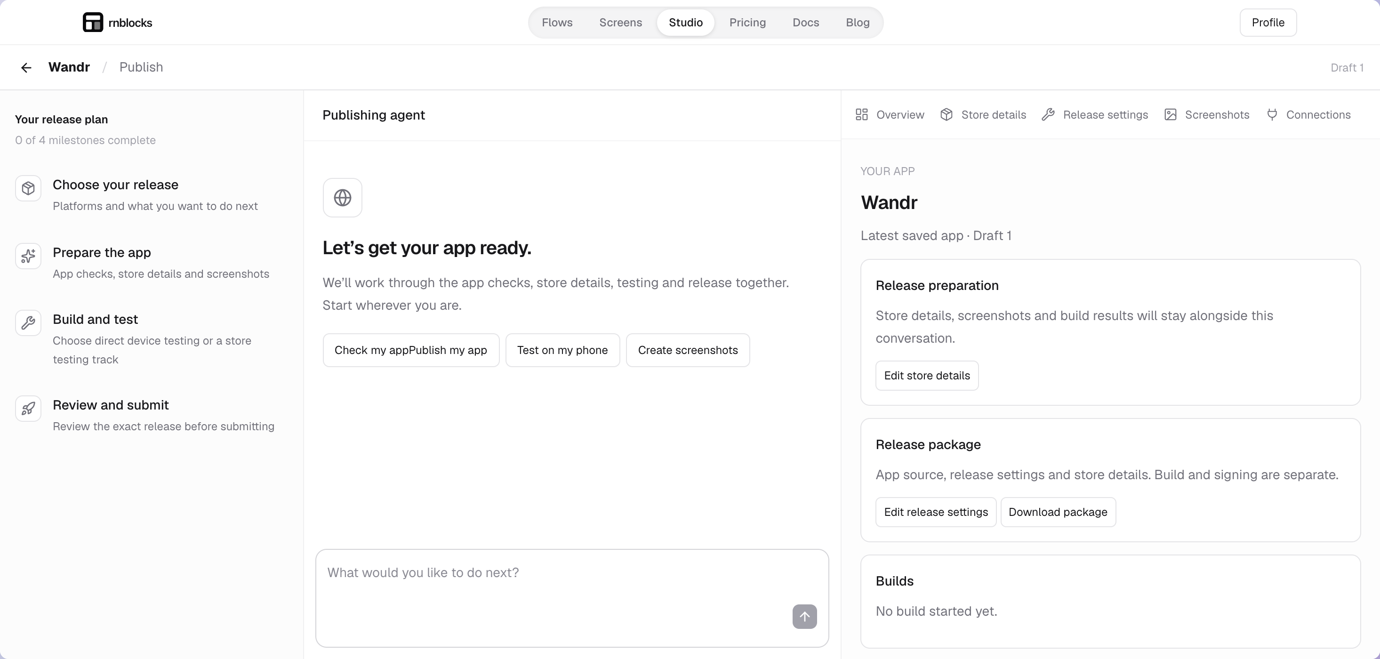Click the Wandr breadcrumb link

(x=69, y=67)
